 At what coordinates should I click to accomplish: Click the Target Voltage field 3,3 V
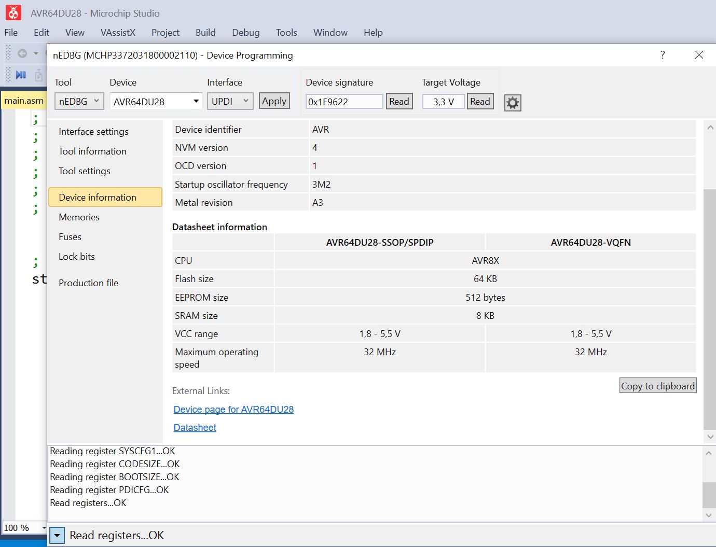(x=443, y=102)
